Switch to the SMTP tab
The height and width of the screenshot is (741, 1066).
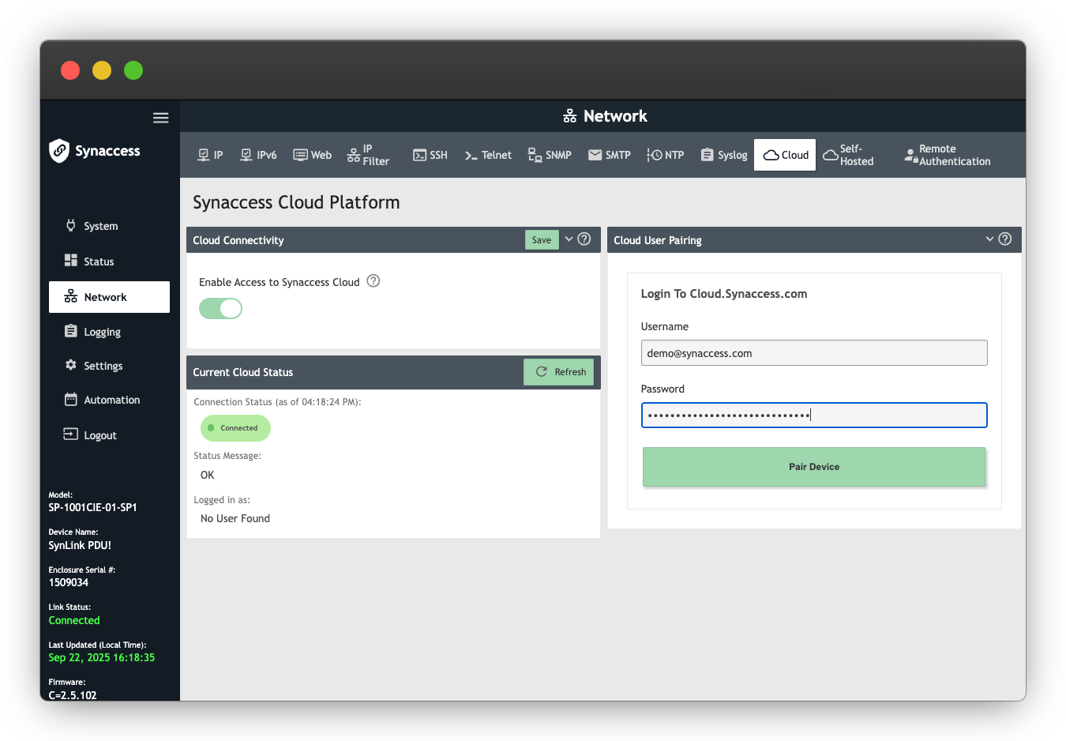click(610, 155)
